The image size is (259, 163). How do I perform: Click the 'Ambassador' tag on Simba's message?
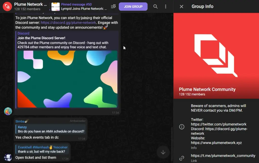(x=78, y=121)
